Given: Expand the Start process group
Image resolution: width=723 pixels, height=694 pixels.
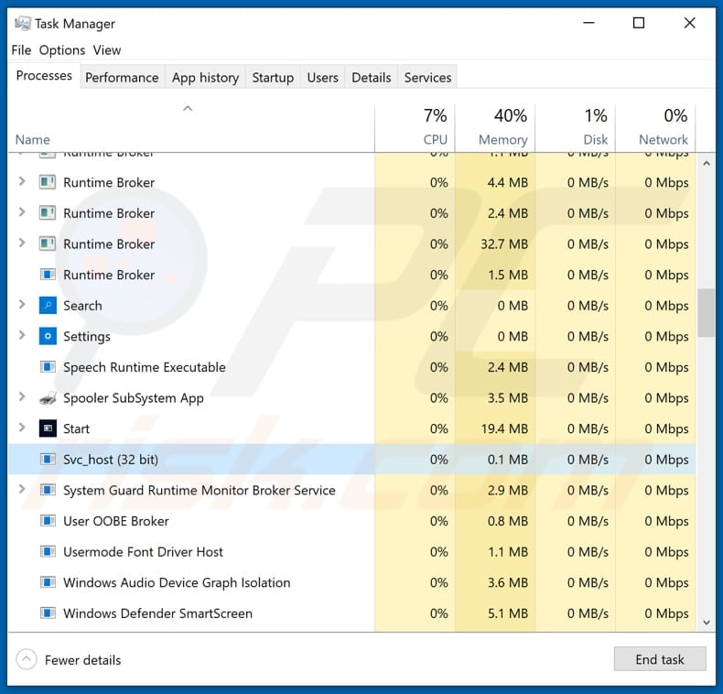Looking at the screenshot, I should coord(22,428).
